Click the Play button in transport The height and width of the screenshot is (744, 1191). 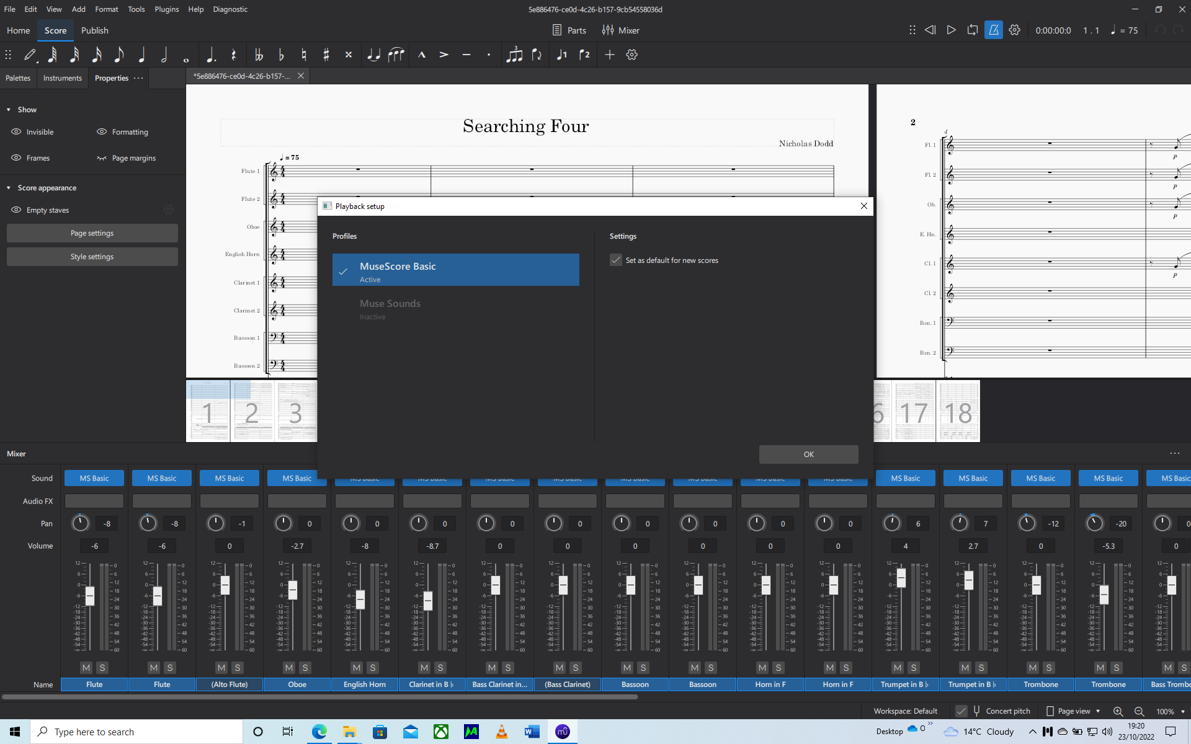951,30
